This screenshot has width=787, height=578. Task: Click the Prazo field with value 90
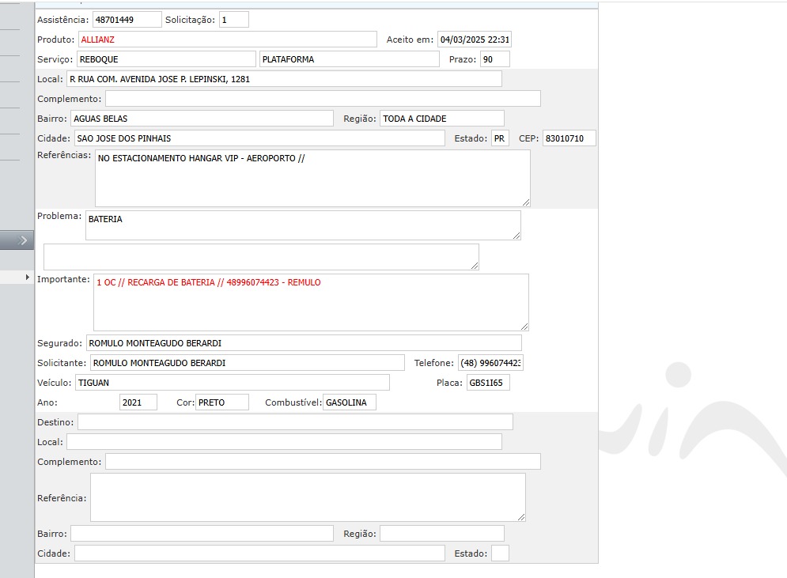click(x=494, y=59)
